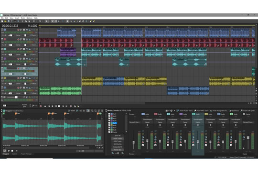Open Master output dropdown on red mixer channel
This screenshot has width=258, height=172.
click(x=160, y=122)
